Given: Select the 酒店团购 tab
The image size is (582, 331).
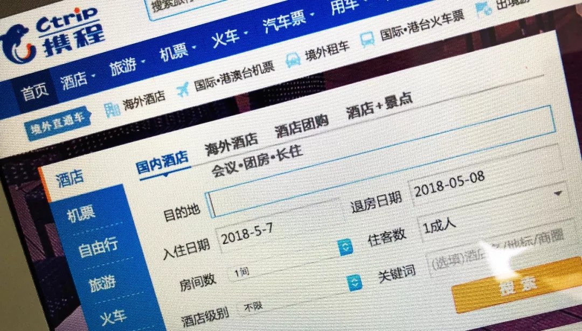Looking at the screenshot, I should (301, 126).
